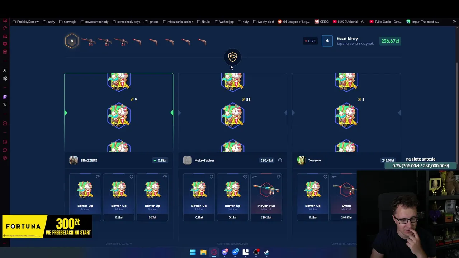Open browser History from sidebar clock icon
The image size is (459, 258).
5,142
